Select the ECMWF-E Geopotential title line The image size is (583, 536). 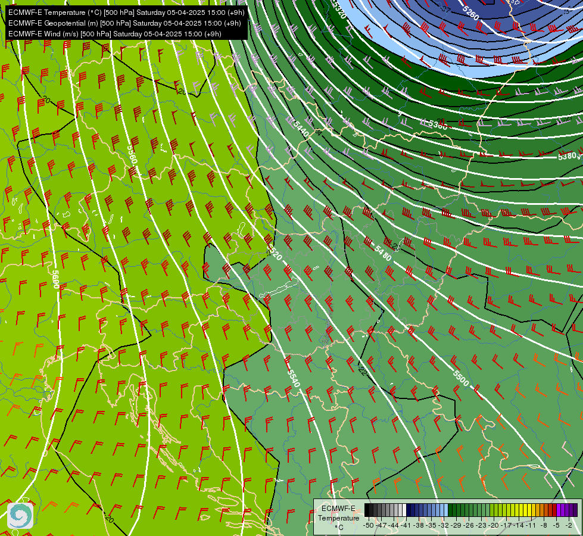(x=124, y=23)
